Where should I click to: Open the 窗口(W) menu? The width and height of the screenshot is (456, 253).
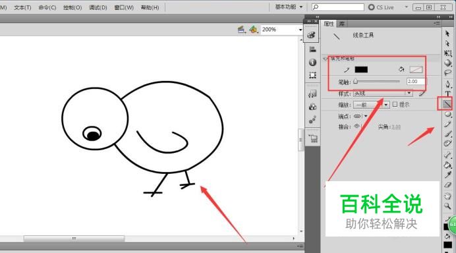click(124, 7)
